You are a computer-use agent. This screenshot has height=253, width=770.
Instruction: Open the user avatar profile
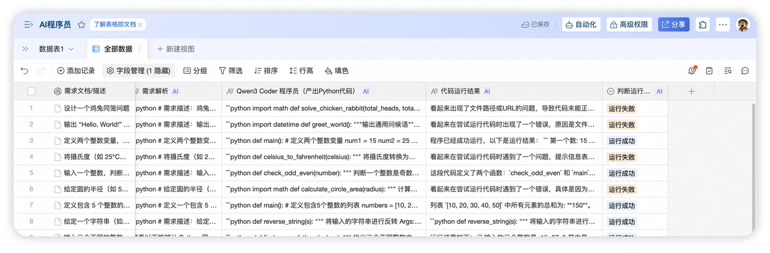743,25
